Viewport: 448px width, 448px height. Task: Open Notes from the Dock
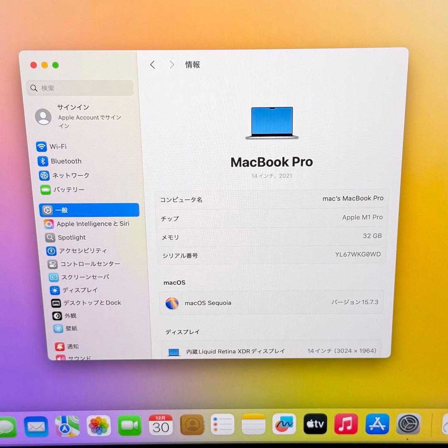click(x=253, y=424)
